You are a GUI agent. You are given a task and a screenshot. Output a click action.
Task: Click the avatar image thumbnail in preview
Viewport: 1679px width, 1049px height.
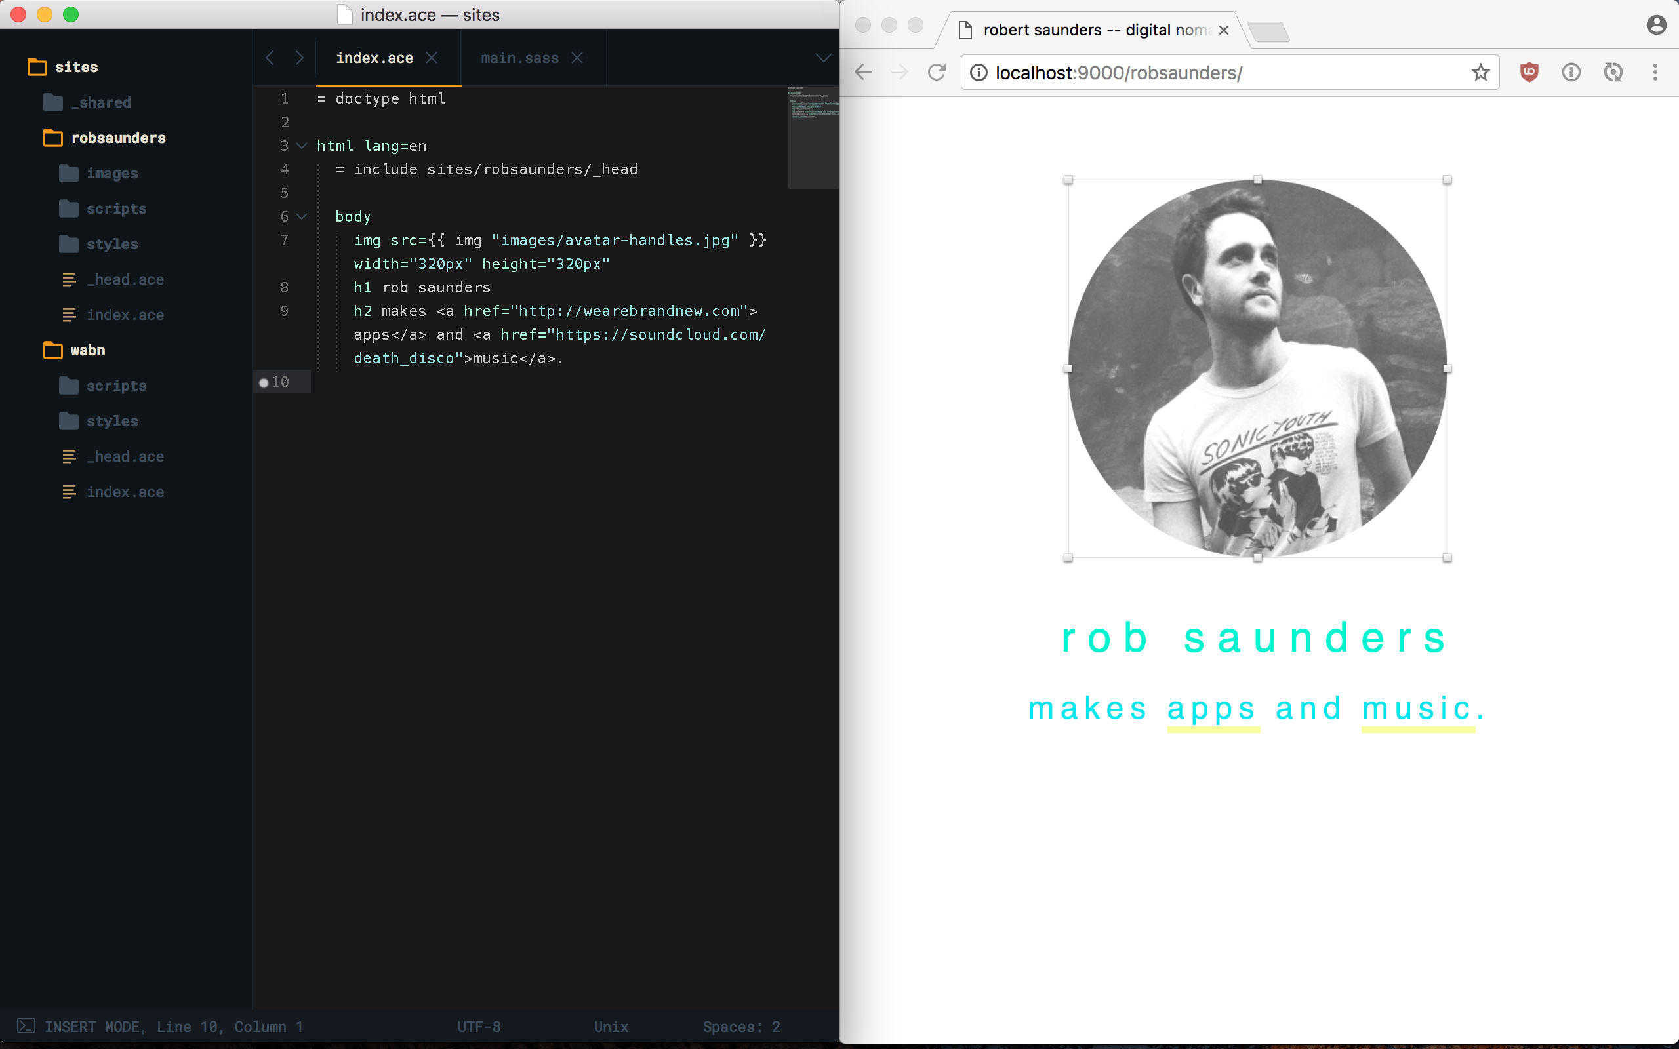click(1257, 368)
